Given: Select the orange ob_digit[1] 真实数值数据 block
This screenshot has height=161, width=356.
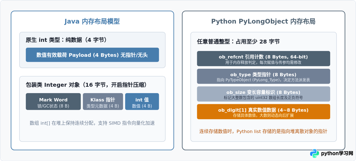Looking at the screenshot, I should [263, 112].
